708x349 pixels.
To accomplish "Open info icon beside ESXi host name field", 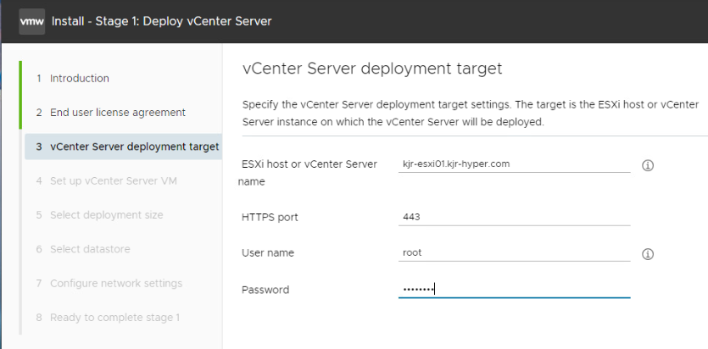I will point(648,165).
